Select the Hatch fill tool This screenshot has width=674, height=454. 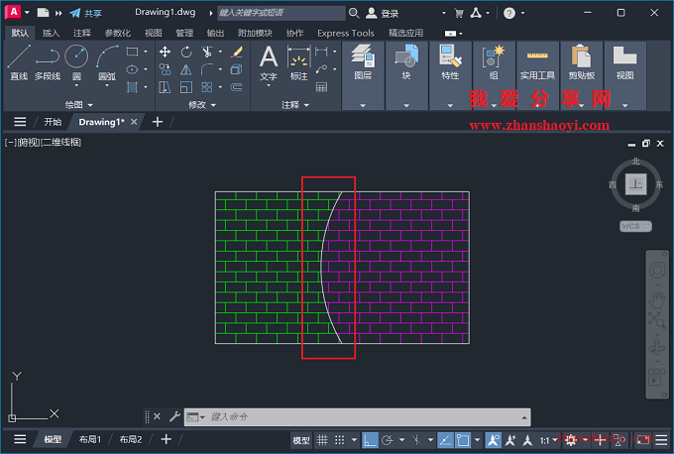tap(132, 87)
